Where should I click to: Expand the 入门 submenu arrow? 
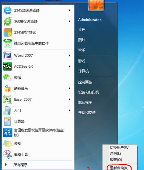[x=70, y=110]
